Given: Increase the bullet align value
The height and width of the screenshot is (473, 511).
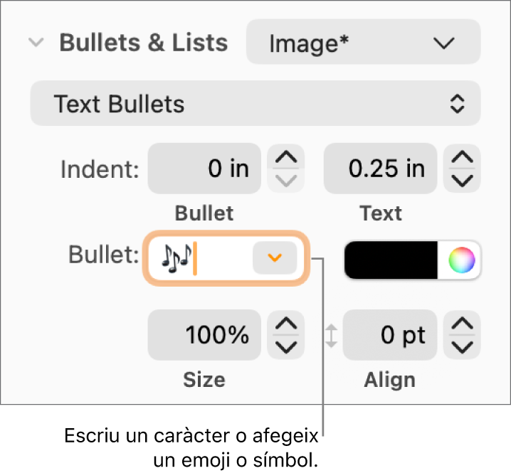Looking at the screenshot, I should click(x=463, y=325).
